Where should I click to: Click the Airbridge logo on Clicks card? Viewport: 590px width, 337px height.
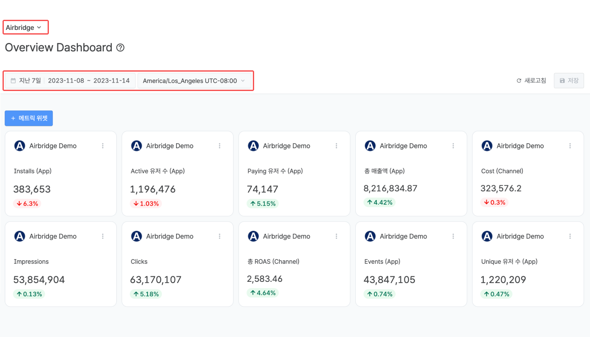pos(137,236)
